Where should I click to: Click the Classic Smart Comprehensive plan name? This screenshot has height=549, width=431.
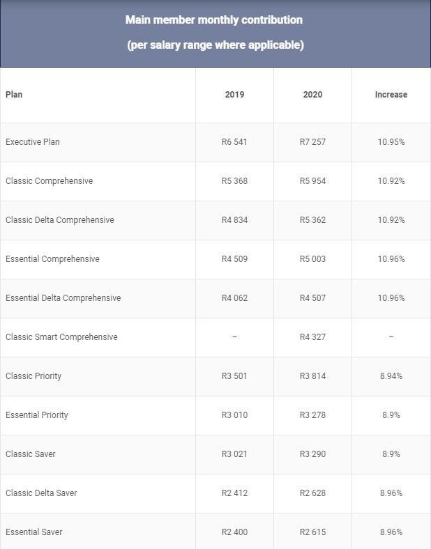tap(61, 337)
